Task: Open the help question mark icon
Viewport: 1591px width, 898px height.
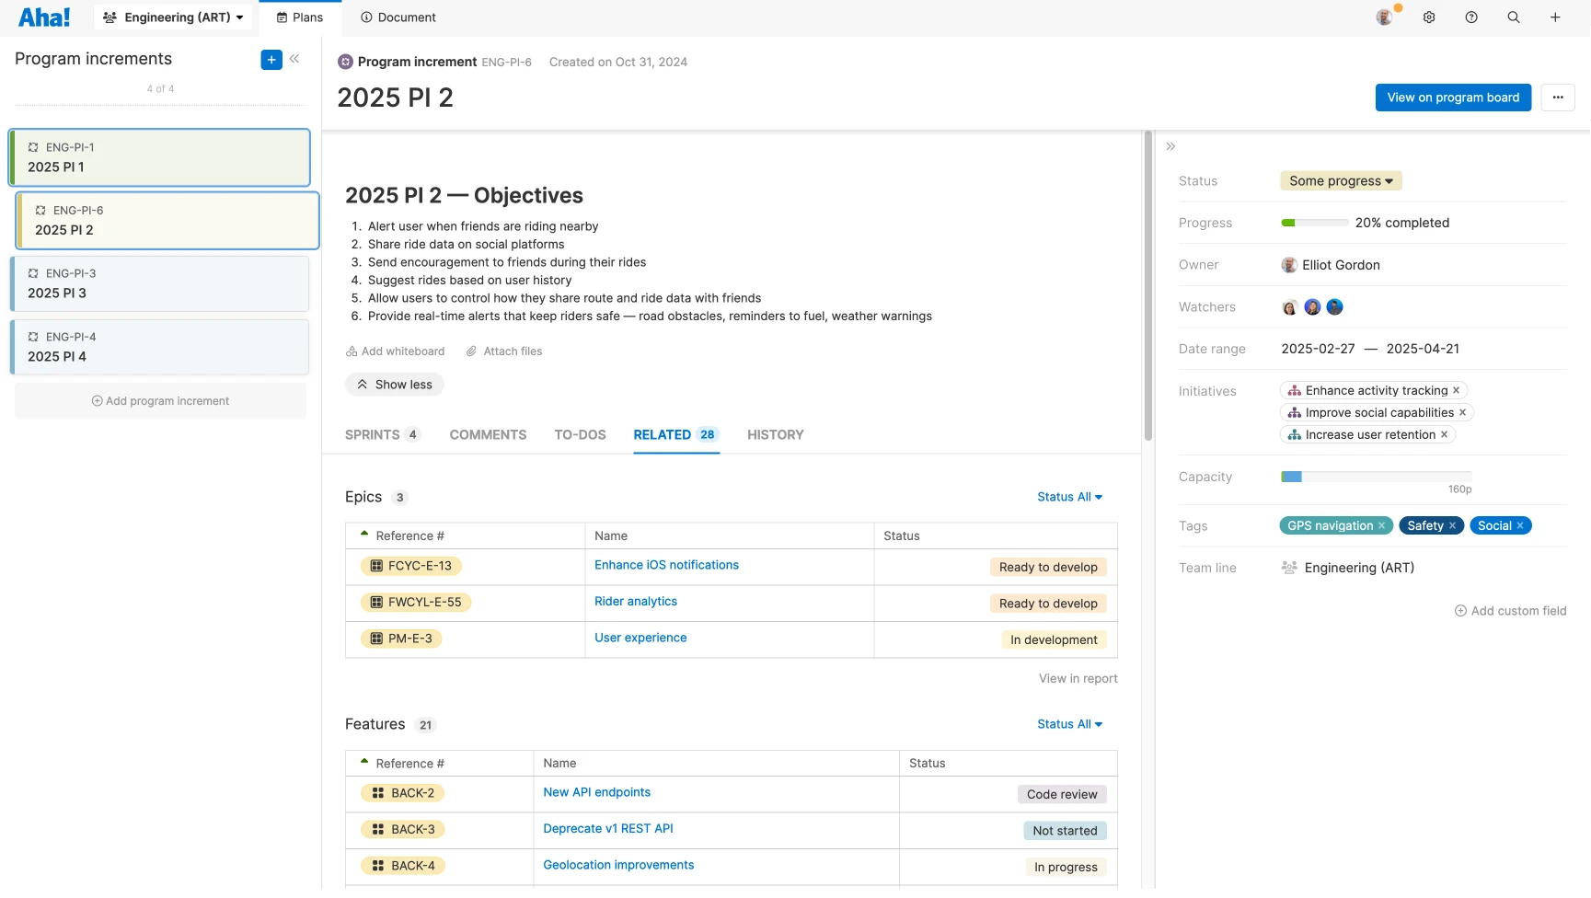Action: pyautogui.click(x=1470, y=17)
